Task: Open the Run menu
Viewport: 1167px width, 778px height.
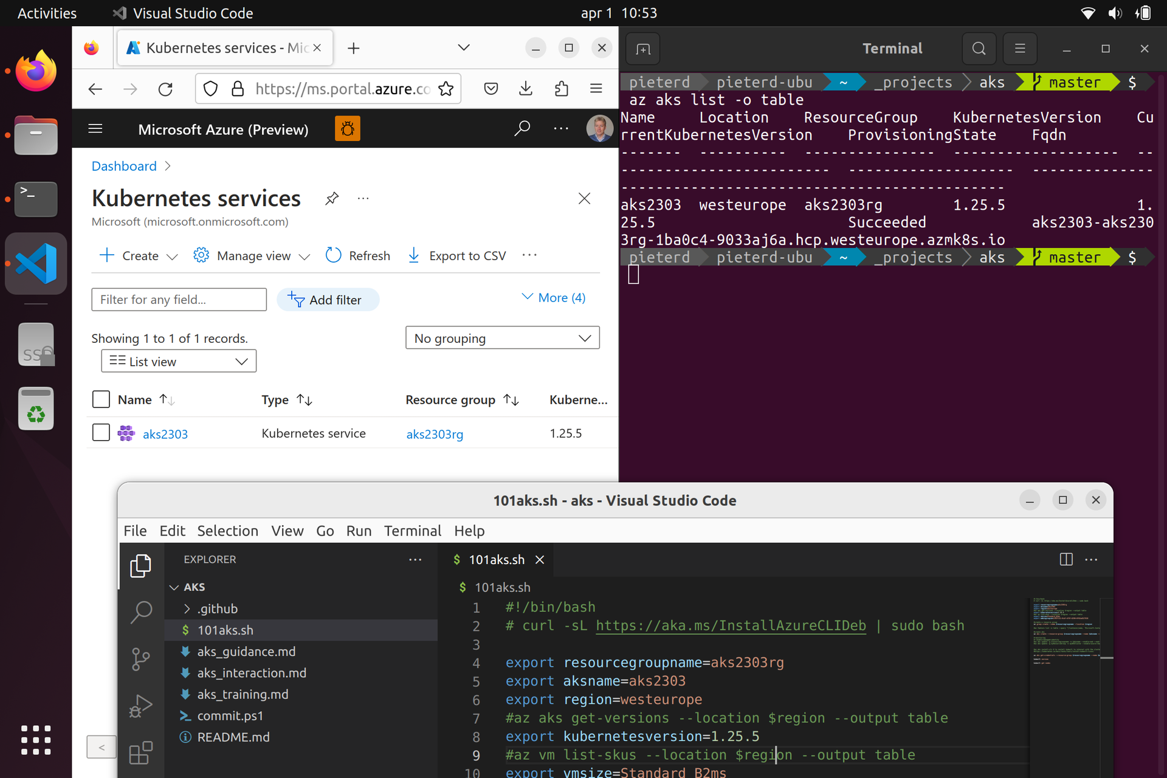Action: click(359, 531)
